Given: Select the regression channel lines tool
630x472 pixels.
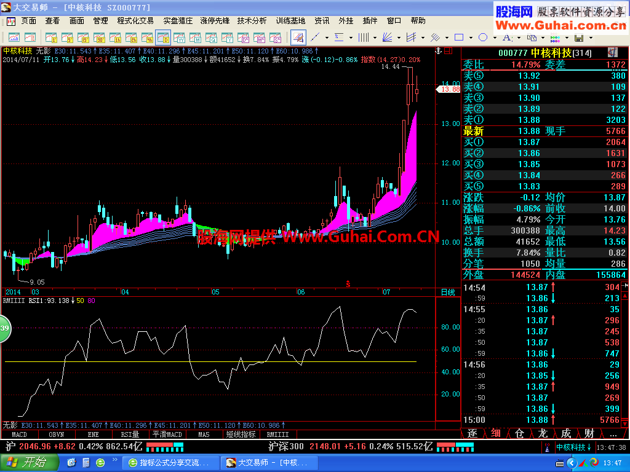Looking at the screenshot, I should (x=436, y=37).
